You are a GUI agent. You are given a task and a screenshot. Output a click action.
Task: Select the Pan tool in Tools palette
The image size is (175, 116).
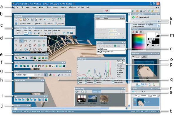point(16,41)
